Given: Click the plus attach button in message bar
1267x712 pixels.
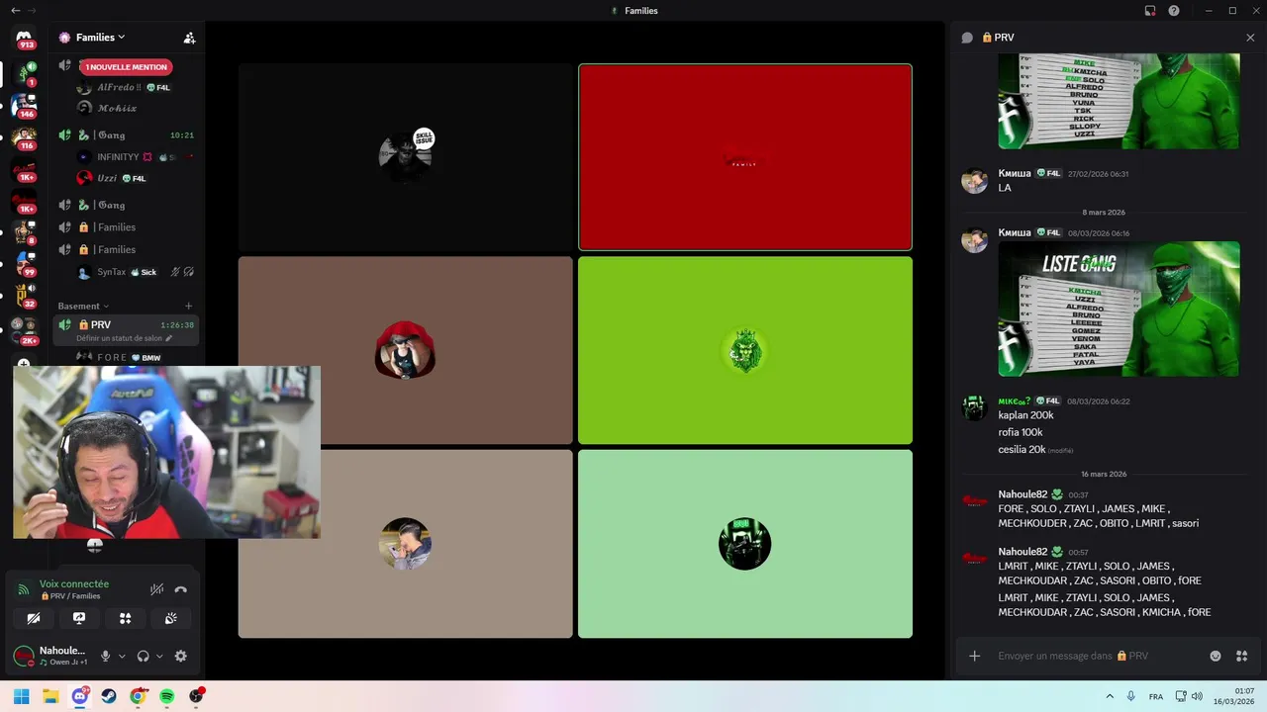Looking at the screenshot, I should tap(974, 656).
